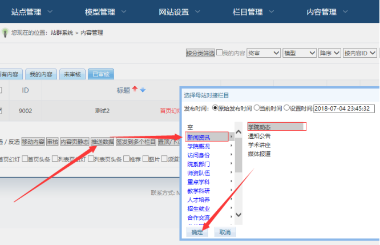Click the 推送数据 button

(103, 142)
